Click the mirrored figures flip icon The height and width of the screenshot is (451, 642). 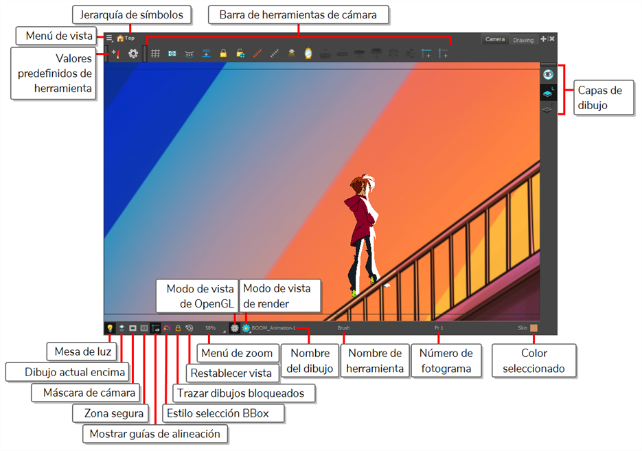tap(393, 54)
